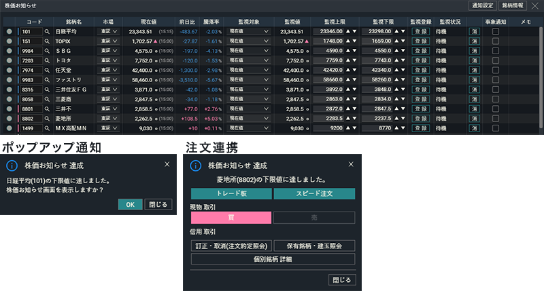This screenshot has width=544, height=291.
Task: Open スピード注文 from the order dialog
Action: tap(314, 193)
